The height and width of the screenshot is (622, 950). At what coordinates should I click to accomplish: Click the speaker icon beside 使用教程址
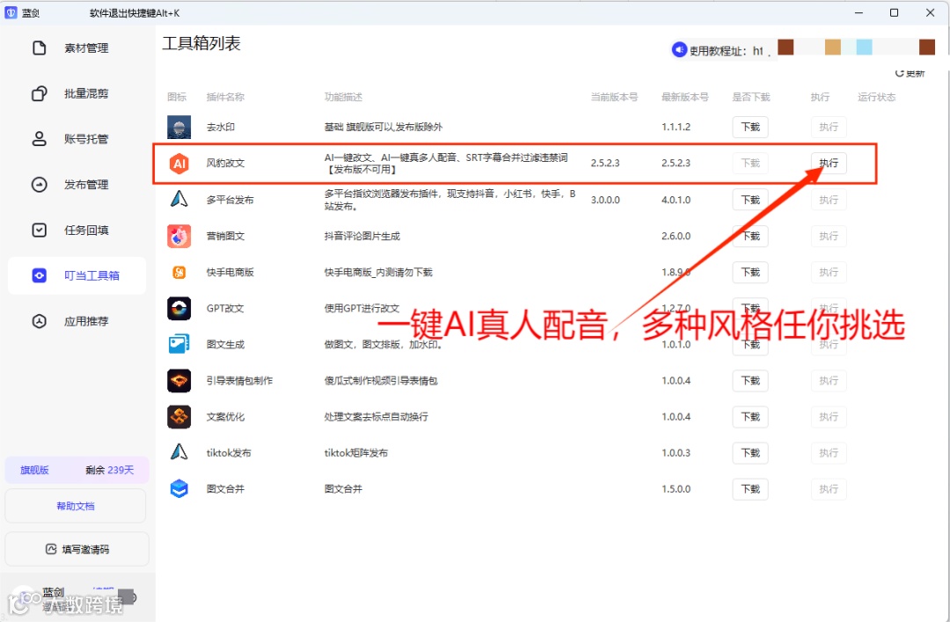click(x=679, y=50)
